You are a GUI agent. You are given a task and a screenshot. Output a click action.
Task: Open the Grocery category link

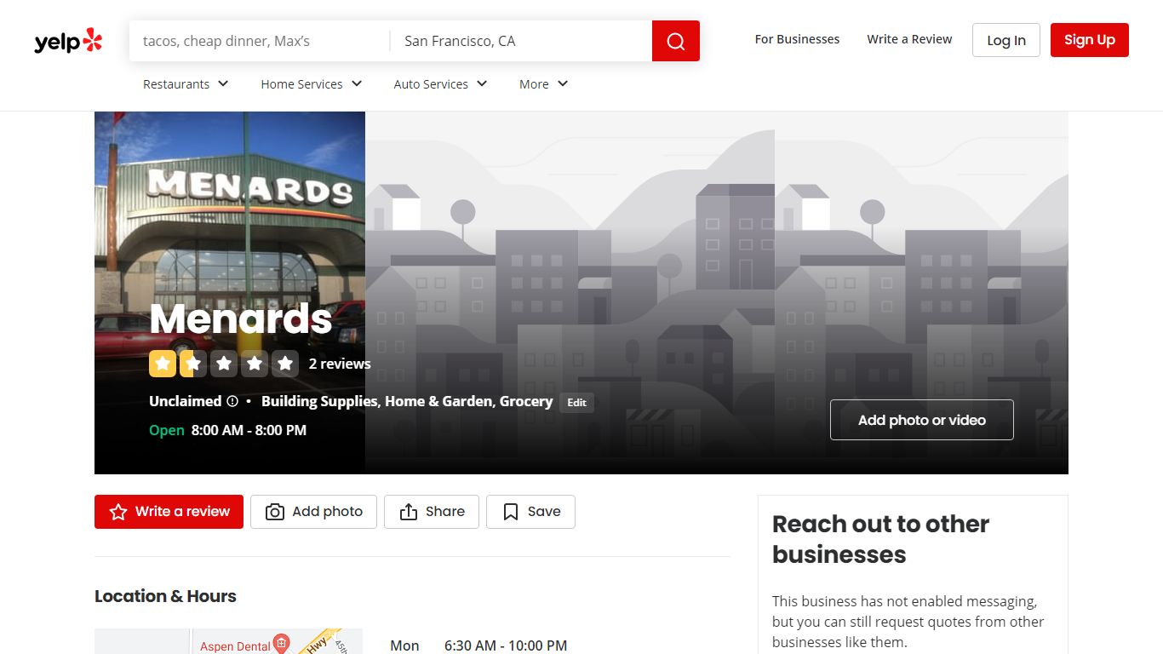click(x=526, y=401)
